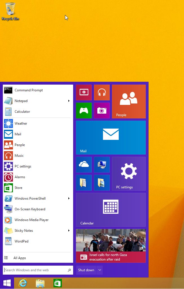Expand the Windows PowerShell submenu arrow
This screenshot has height=289, width=184.
pos(69,198)
